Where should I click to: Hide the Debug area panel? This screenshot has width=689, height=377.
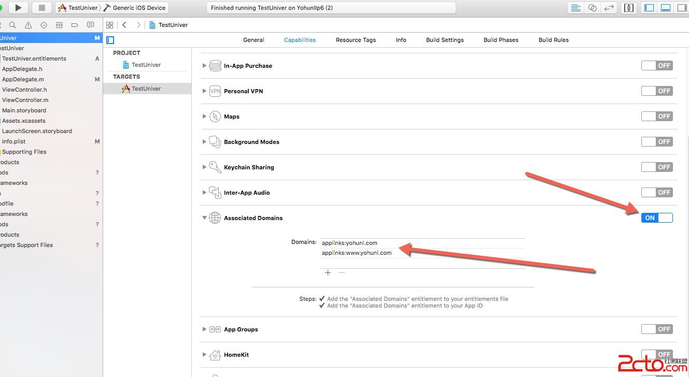click(x=666, y=8)
